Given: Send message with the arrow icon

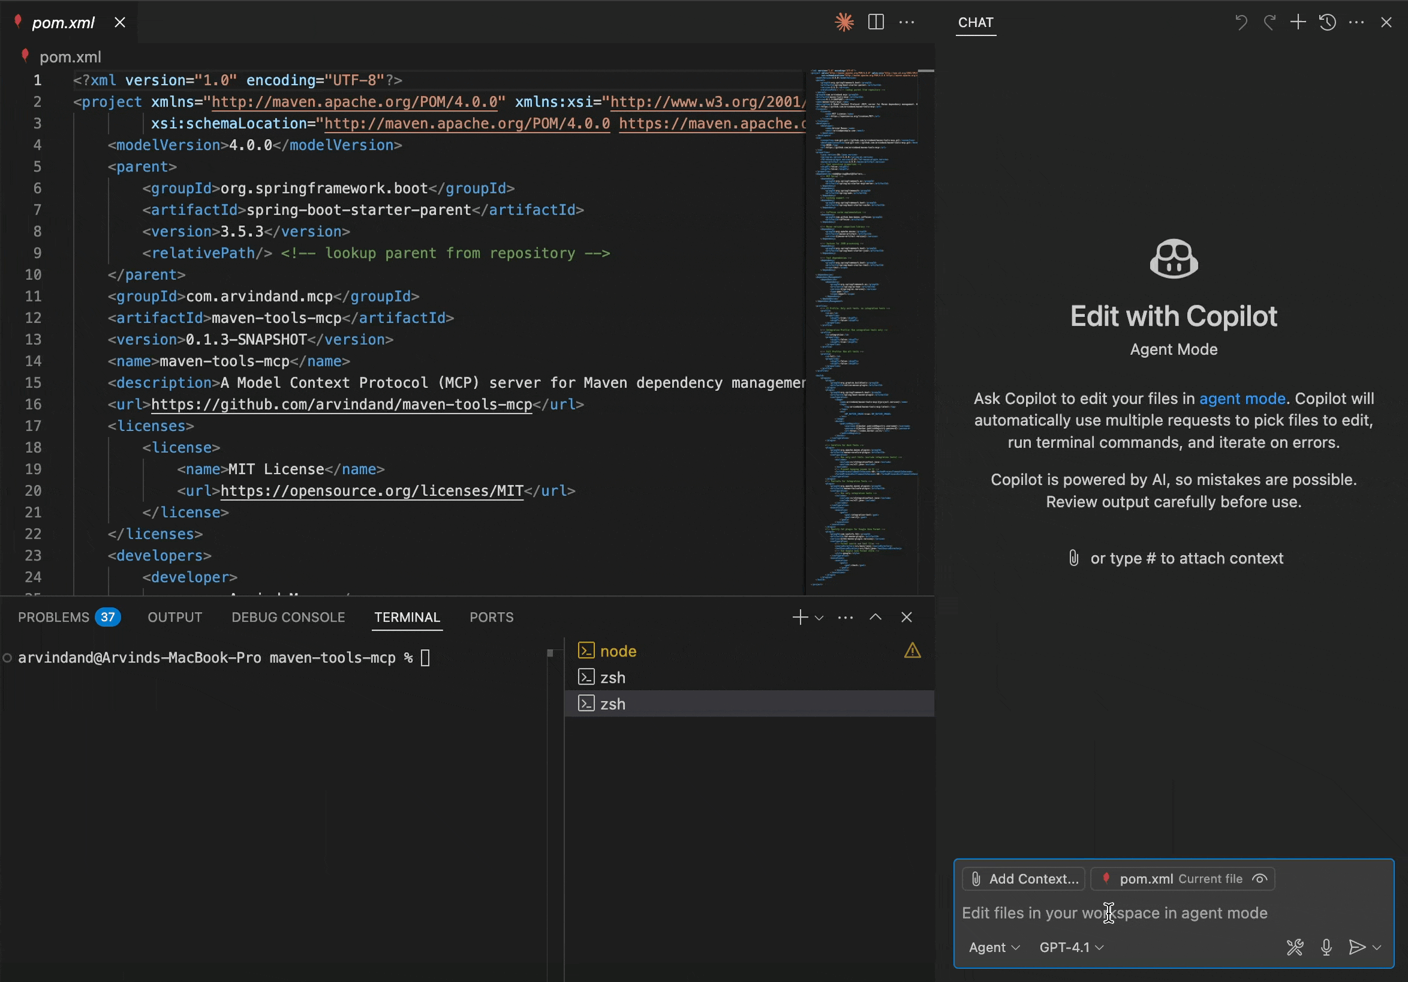Looking at the screenshot, I should click(1356, 947).
